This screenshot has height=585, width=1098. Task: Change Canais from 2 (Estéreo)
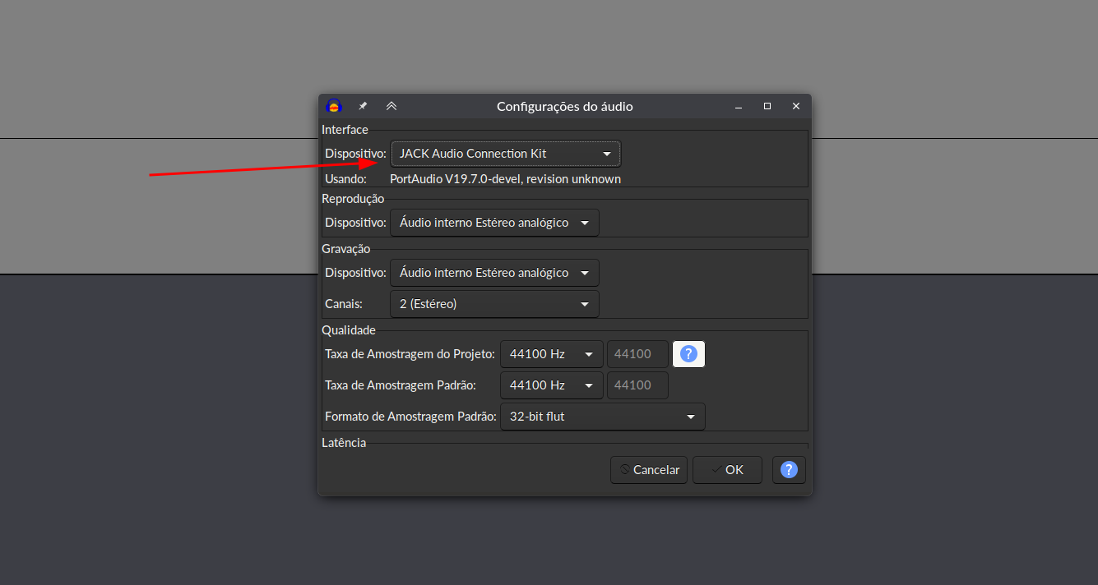pyautogui.click(x=494, y=304)
